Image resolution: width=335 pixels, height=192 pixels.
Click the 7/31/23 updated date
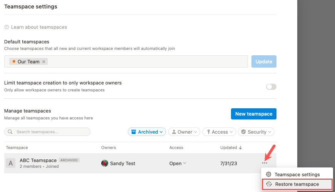(x=229, y=164)
